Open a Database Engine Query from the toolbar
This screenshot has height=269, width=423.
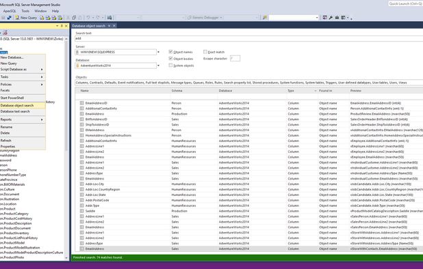[x=42, y=18]
